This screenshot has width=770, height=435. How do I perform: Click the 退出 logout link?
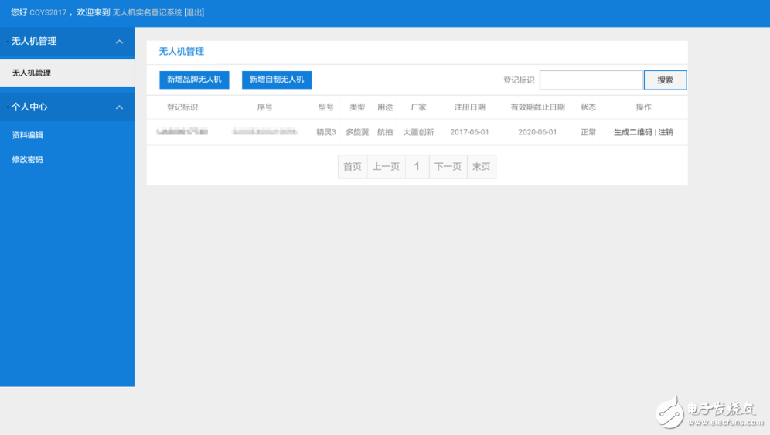coord(194,13)
